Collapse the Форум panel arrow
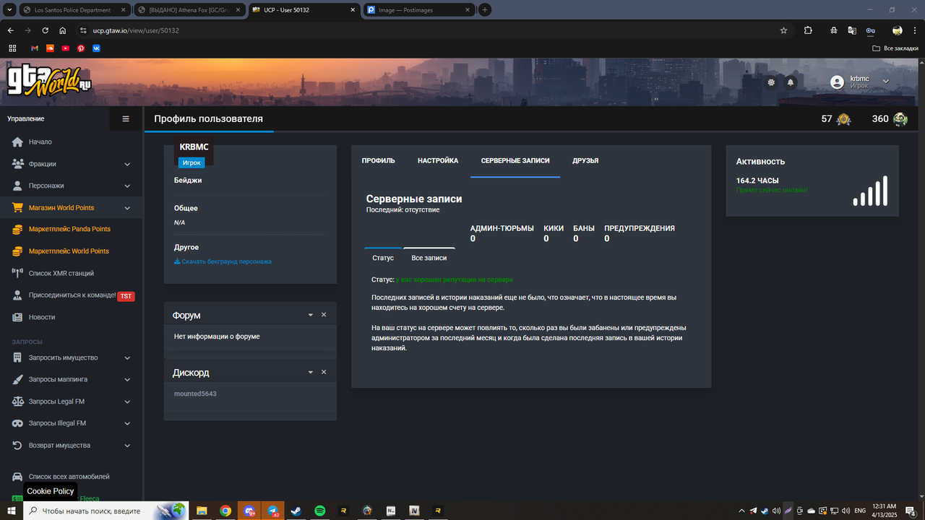Viewport: 925px width, 520px height. 311,315
